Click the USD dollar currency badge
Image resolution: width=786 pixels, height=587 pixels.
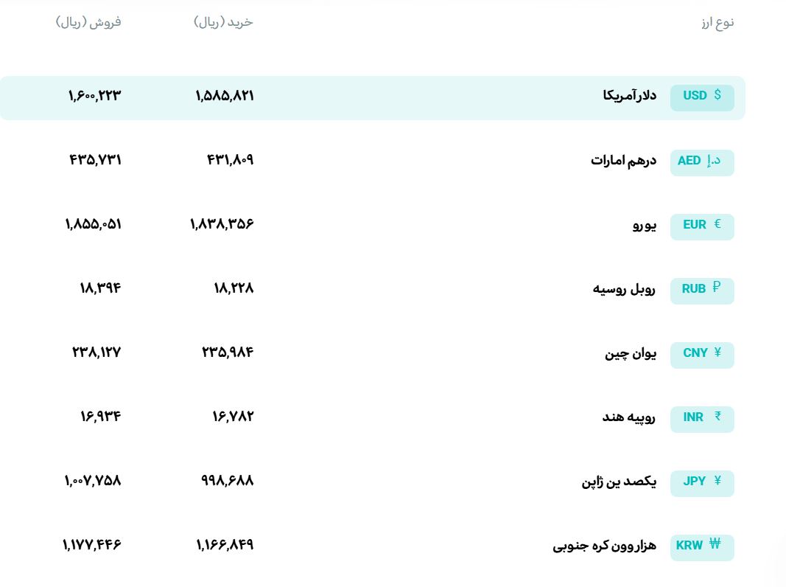click(x=702, y=97)
